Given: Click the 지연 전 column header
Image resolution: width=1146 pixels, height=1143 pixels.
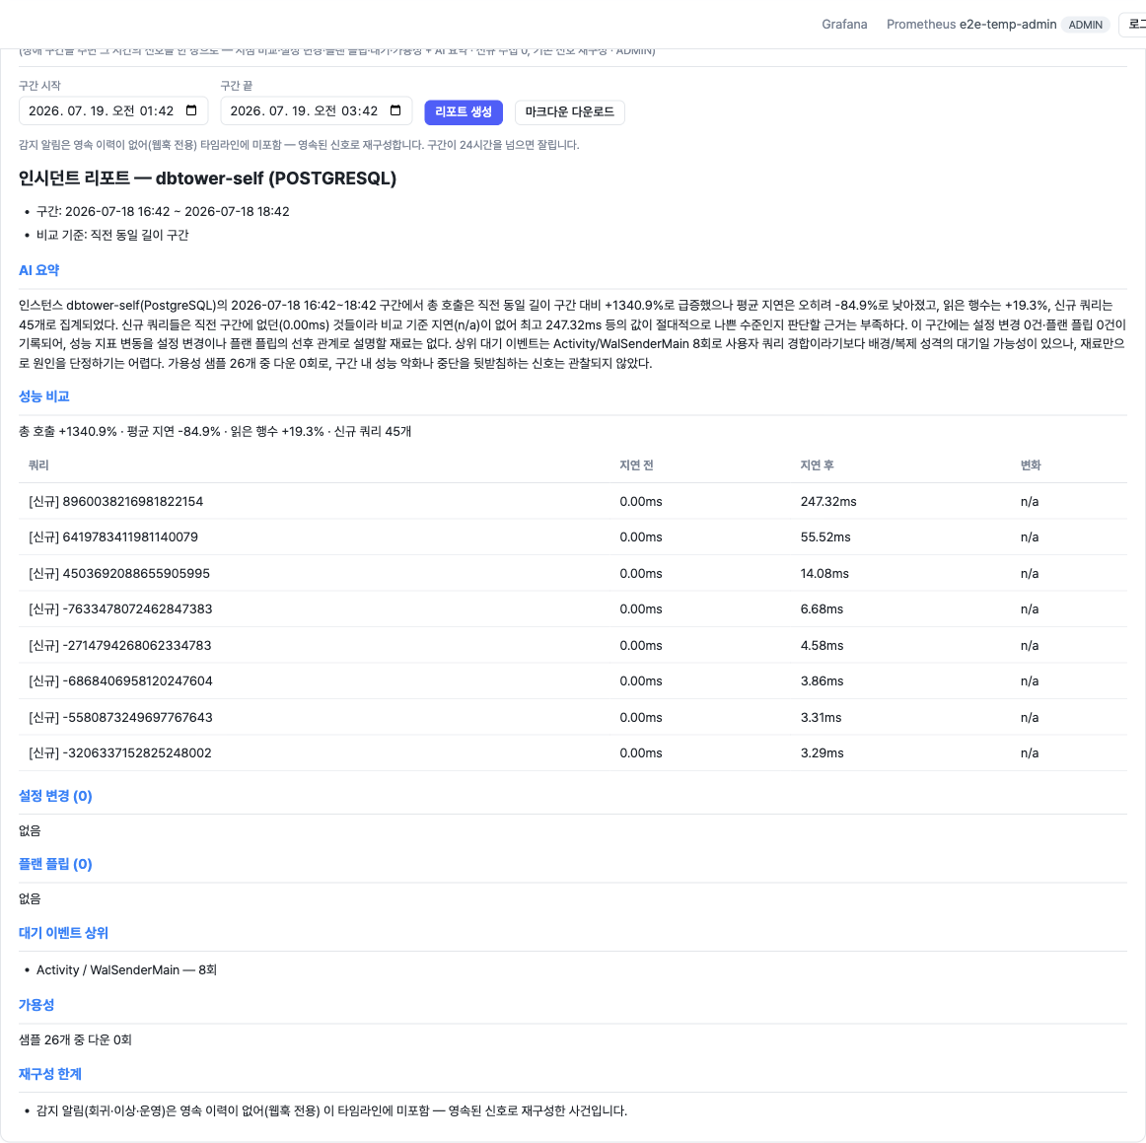Looking at the screenshot, I should [x=636, y=464].
